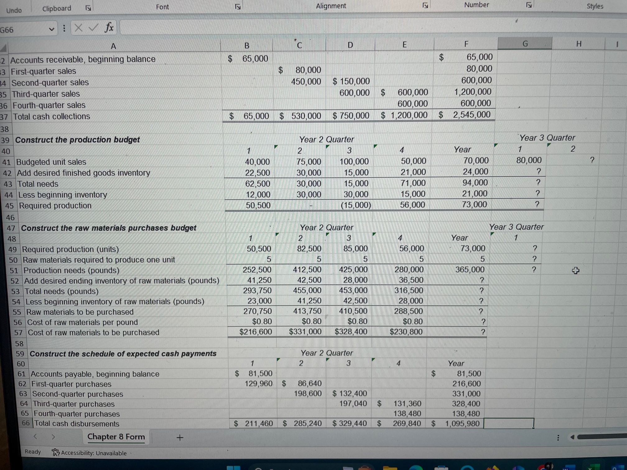Image resolution: width=627 pixels, height=470 pixels.
Task: Add a new worksheet with the plus button
Action: pos(180,438)
